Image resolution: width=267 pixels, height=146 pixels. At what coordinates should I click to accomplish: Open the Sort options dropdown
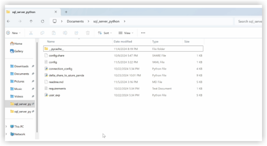coord(105,33)
